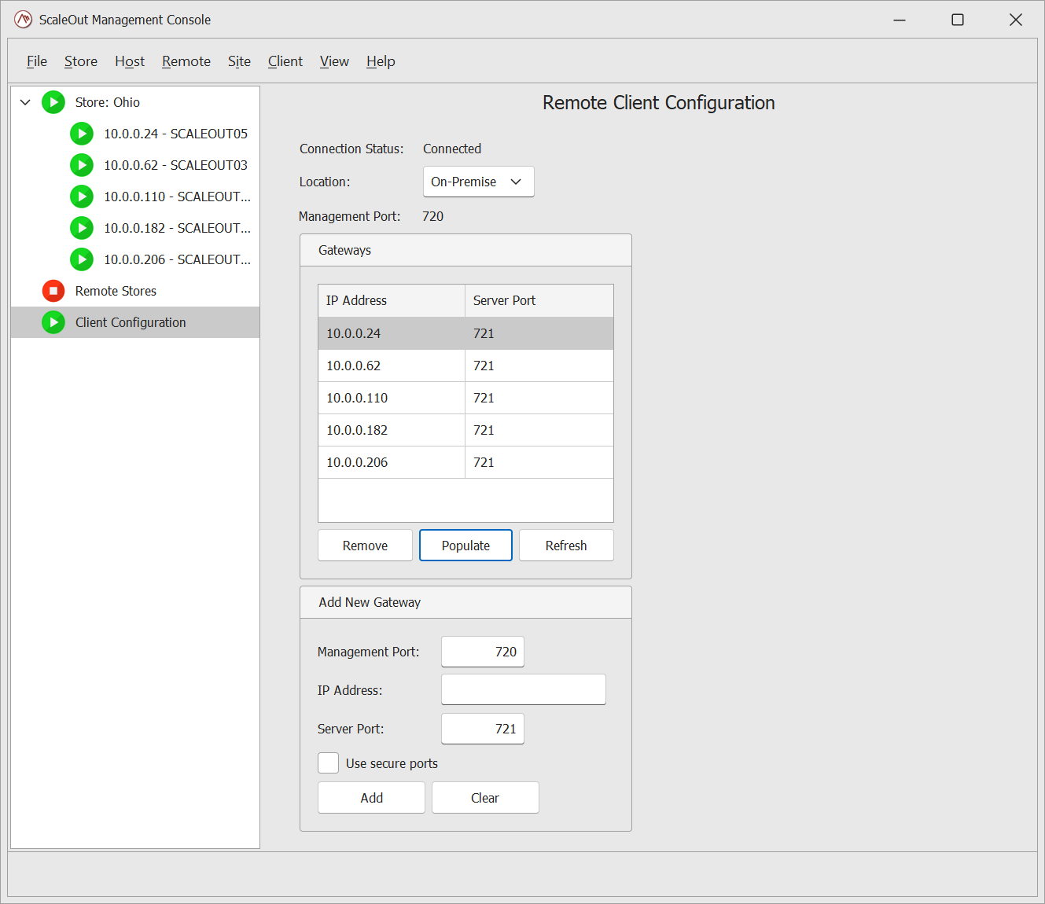Image resolution: width=1045 pixels, height=904 pixels.
Task: Click the red stop icon beside Remote Stores
Action: (53, 291)
